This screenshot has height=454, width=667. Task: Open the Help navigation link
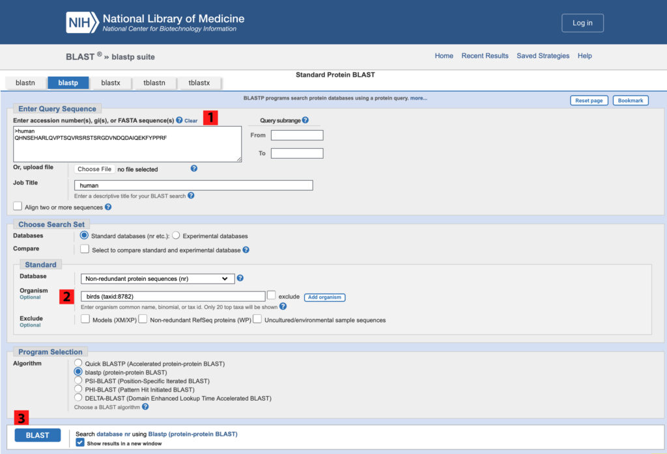pyautogui.click(x=584, y=56)
